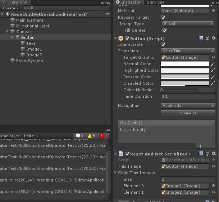Select Image2 object in Hierarchy
The width and height of the screenshot is (219, 202).
coord(34,55)
